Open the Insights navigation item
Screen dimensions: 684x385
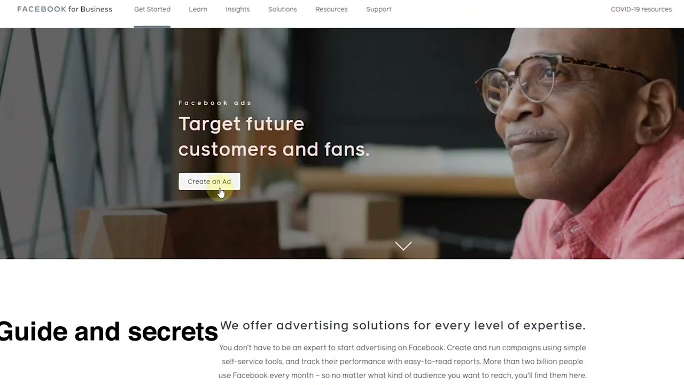tap(238, 9)
